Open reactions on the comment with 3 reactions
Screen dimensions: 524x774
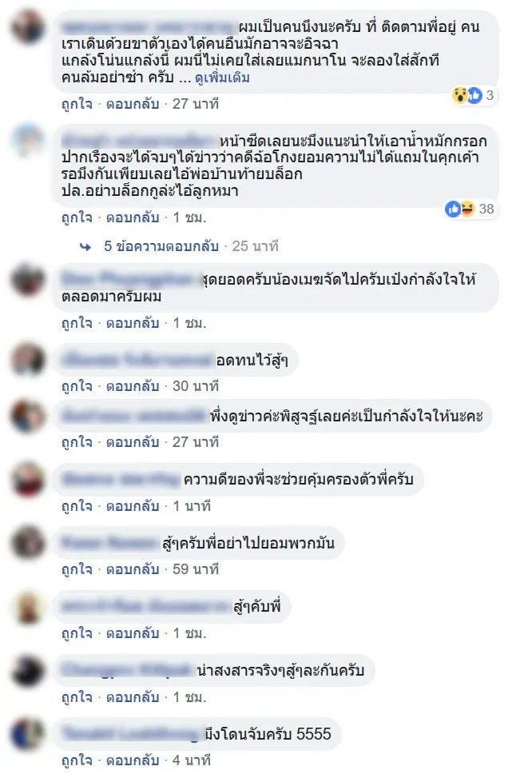[473, 95]
